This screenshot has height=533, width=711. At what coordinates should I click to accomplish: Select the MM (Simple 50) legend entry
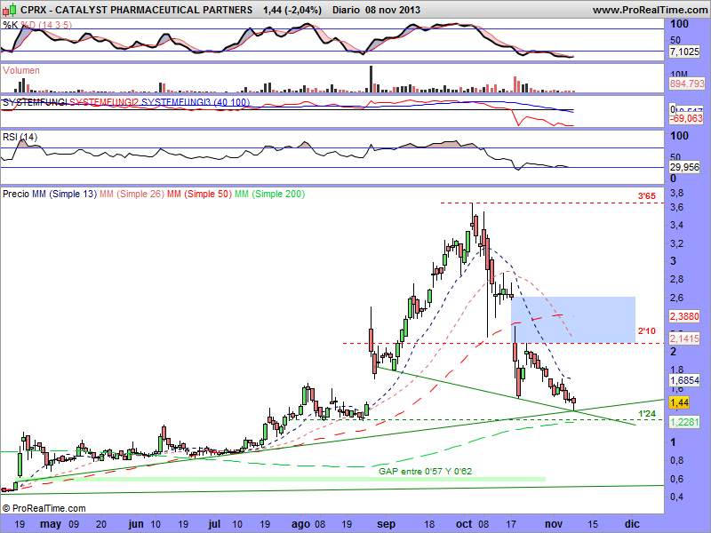click(199, 194)
